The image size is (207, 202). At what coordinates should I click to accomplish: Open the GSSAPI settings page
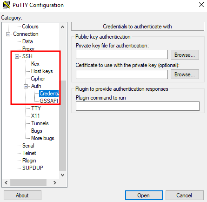49,101
